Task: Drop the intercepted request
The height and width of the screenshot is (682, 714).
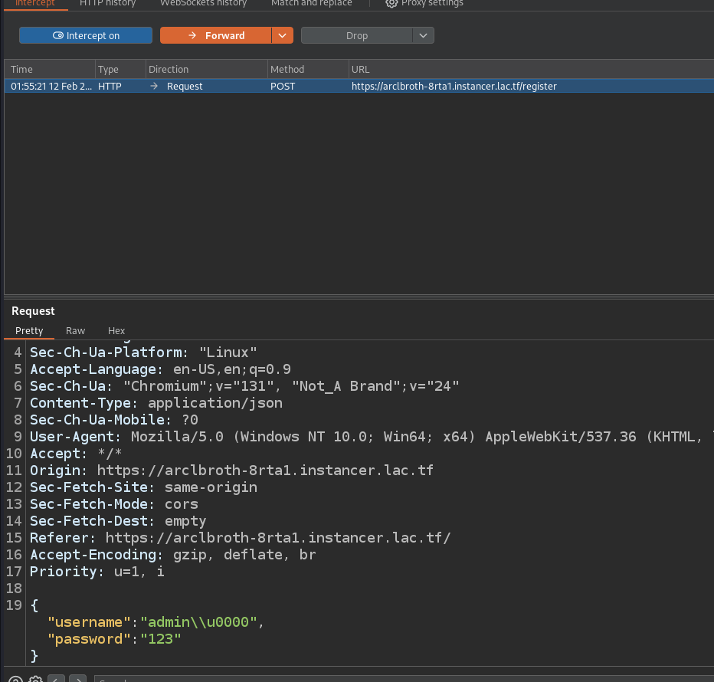Action: 356,35
